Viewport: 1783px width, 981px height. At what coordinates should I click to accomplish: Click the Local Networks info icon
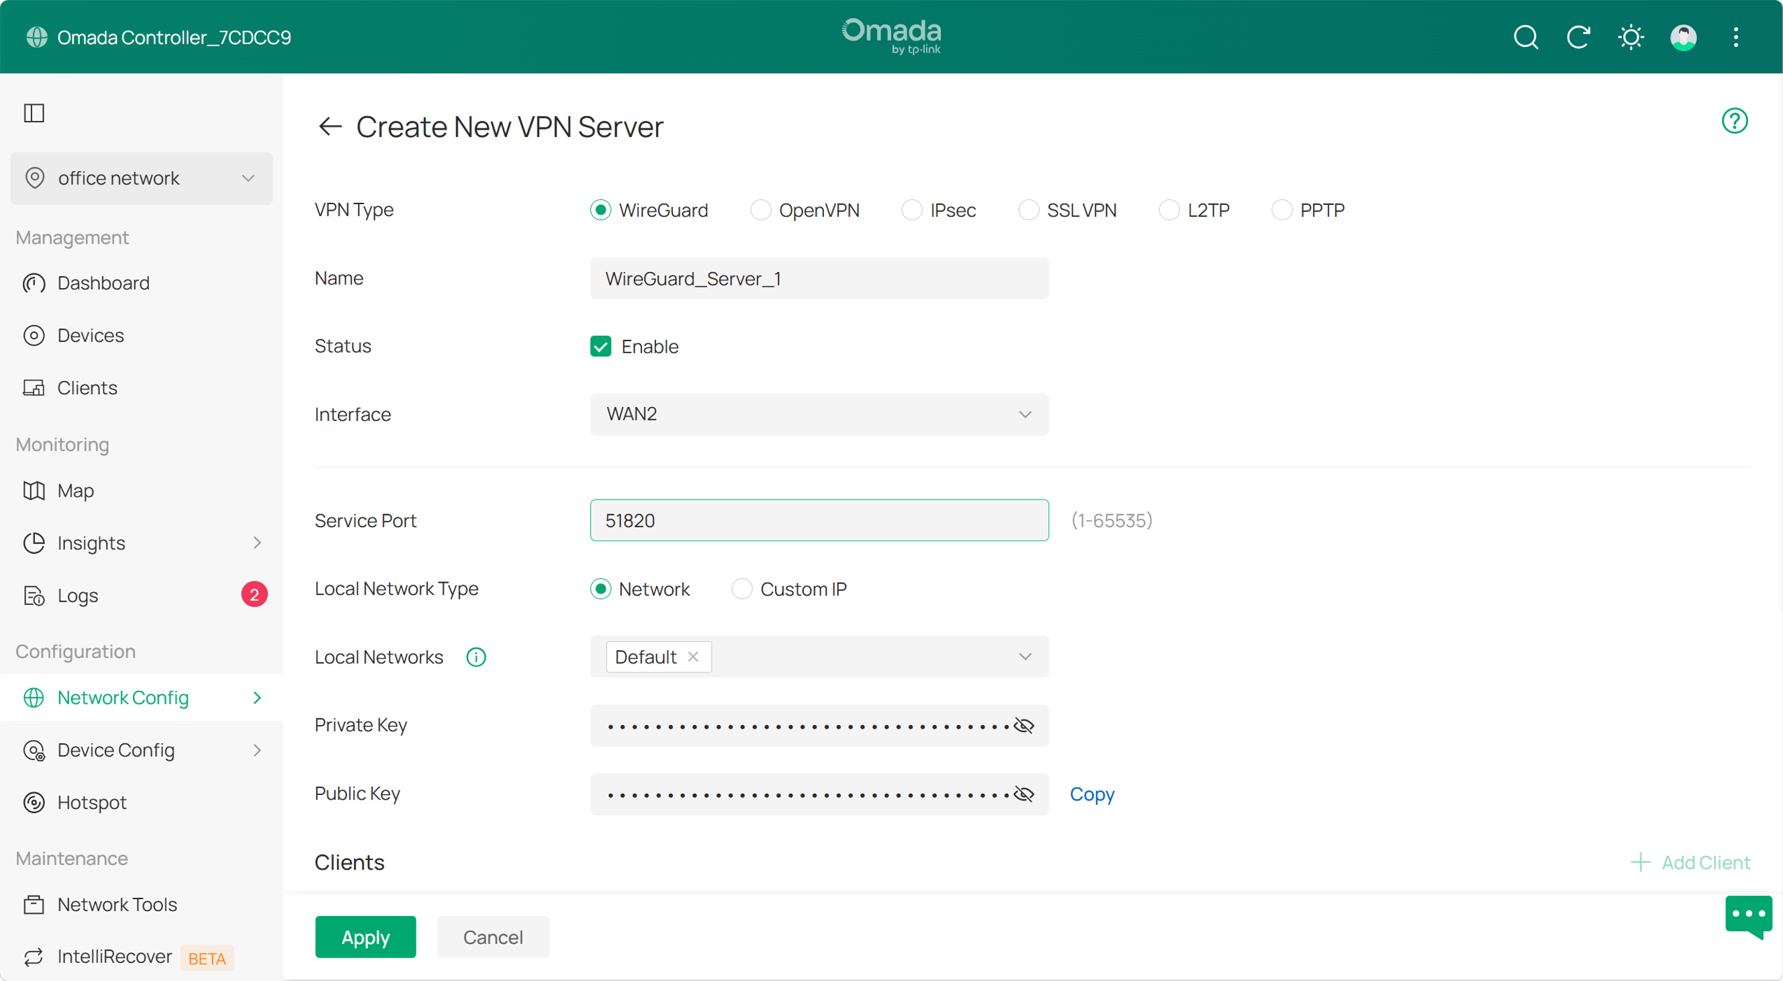coord(476,657)
